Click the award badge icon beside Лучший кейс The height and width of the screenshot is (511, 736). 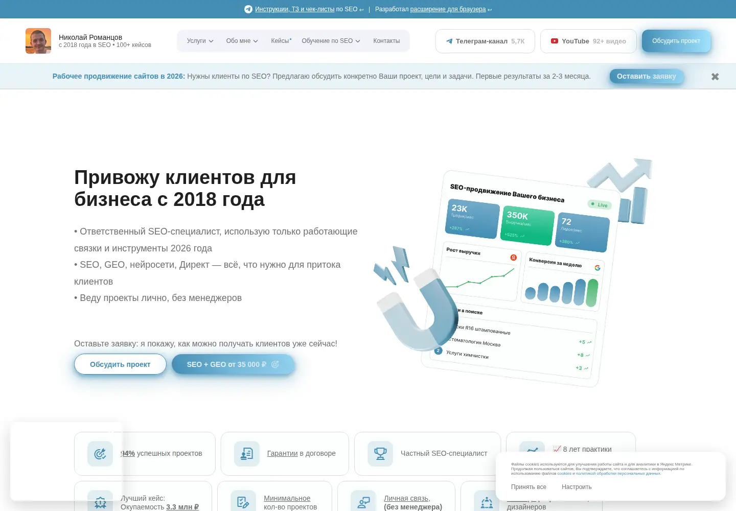pos(100,502)
